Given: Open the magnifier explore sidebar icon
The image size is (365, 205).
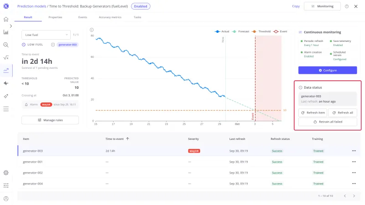Looking at the screenshot, I should [x=6, y=45].
